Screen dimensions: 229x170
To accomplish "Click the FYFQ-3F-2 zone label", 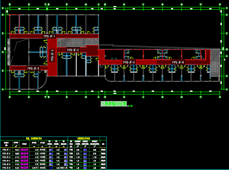I will point(33,68).
